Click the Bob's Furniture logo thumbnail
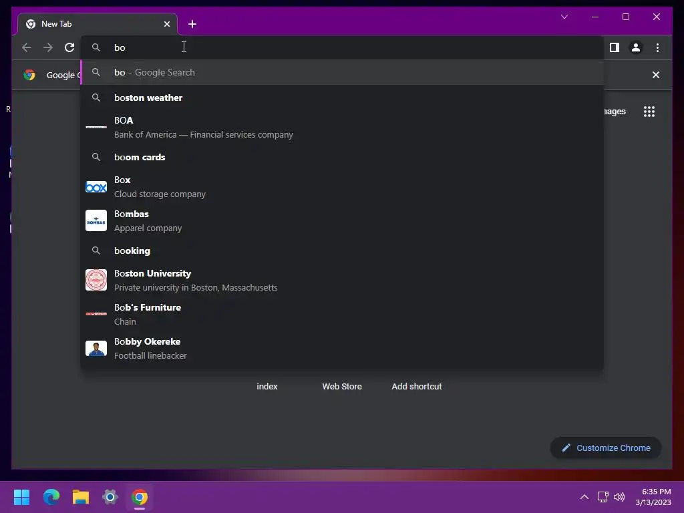 click(x=96, y=314)
